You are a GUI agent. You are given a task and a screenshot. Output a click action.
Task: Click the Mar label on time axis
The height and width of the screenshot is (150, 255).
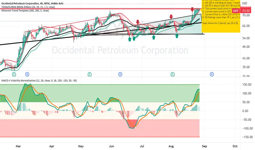click(x=18, y=146)
